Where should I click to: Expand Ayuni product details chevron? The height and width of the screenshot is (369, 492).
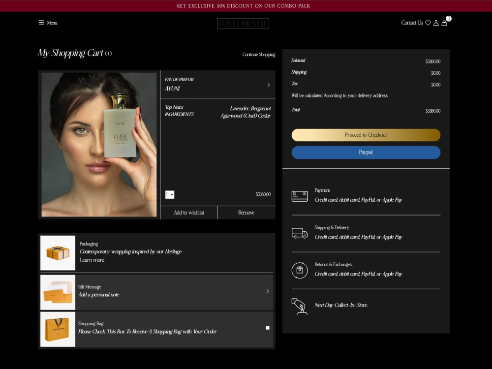point(269,85)
